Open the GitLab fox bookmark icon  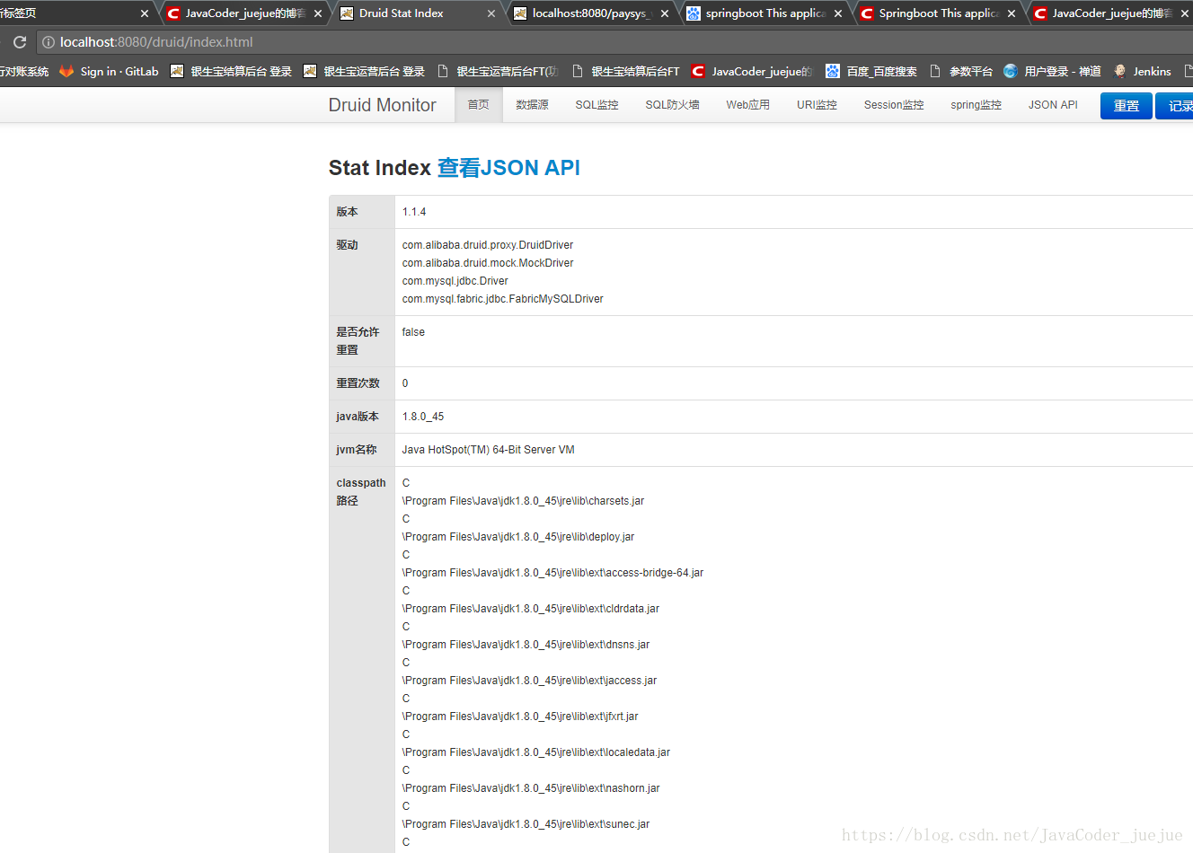pyautogui.click(x=66, y=71)
